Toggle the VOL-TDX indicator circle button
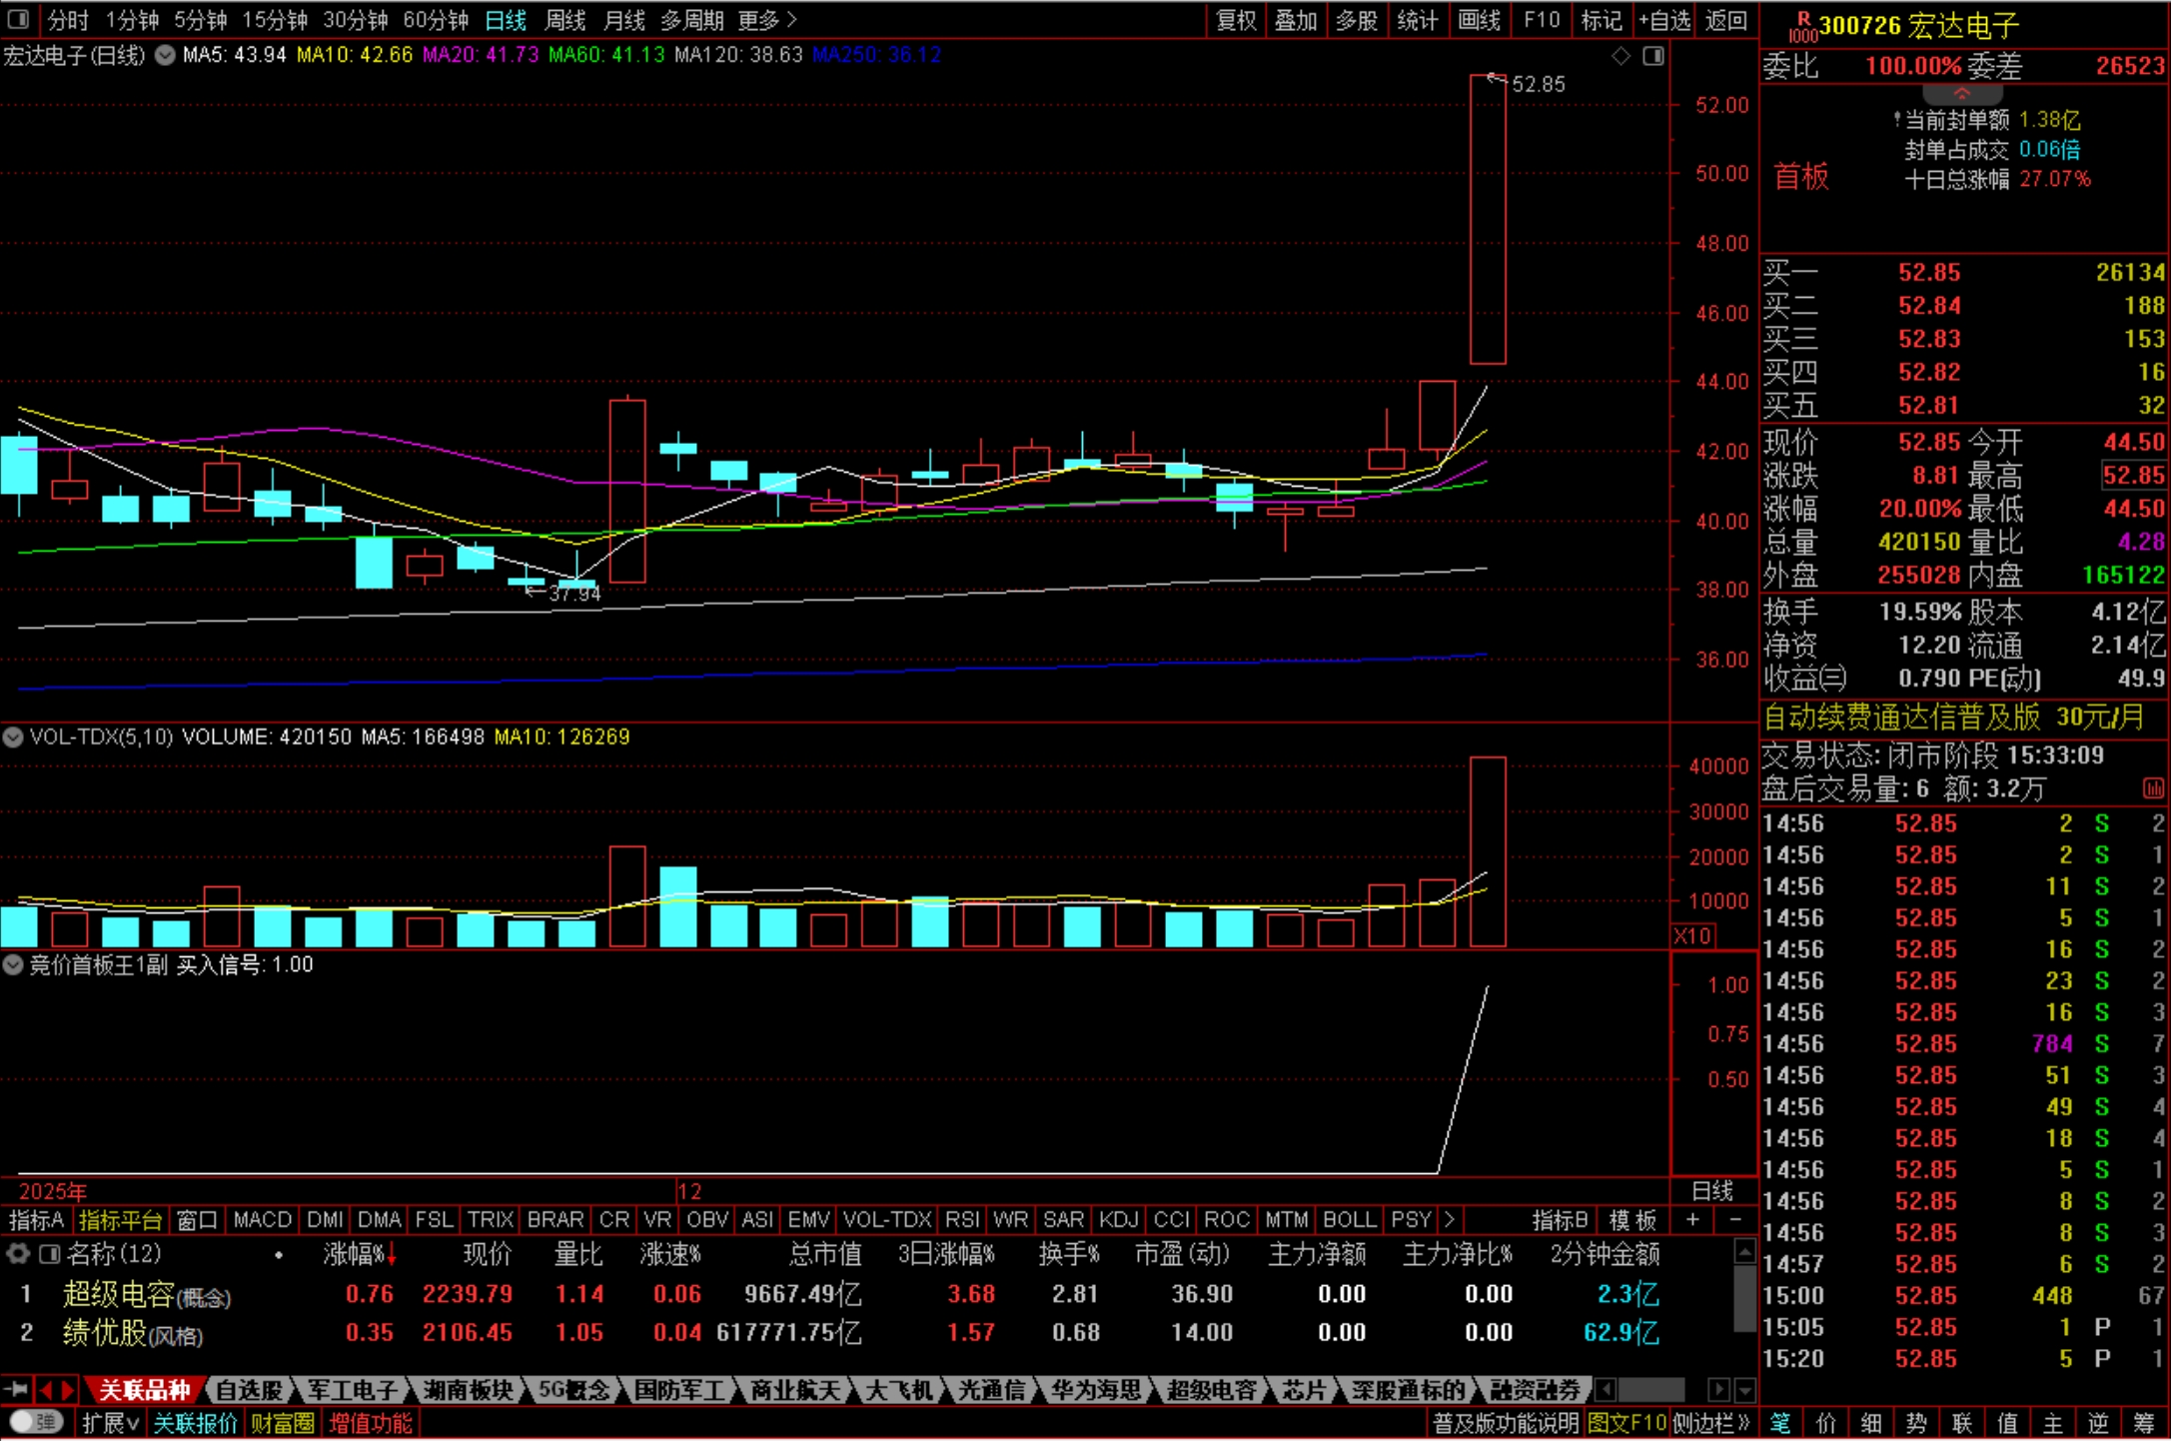2171x1441 pixels. [13, 737]
